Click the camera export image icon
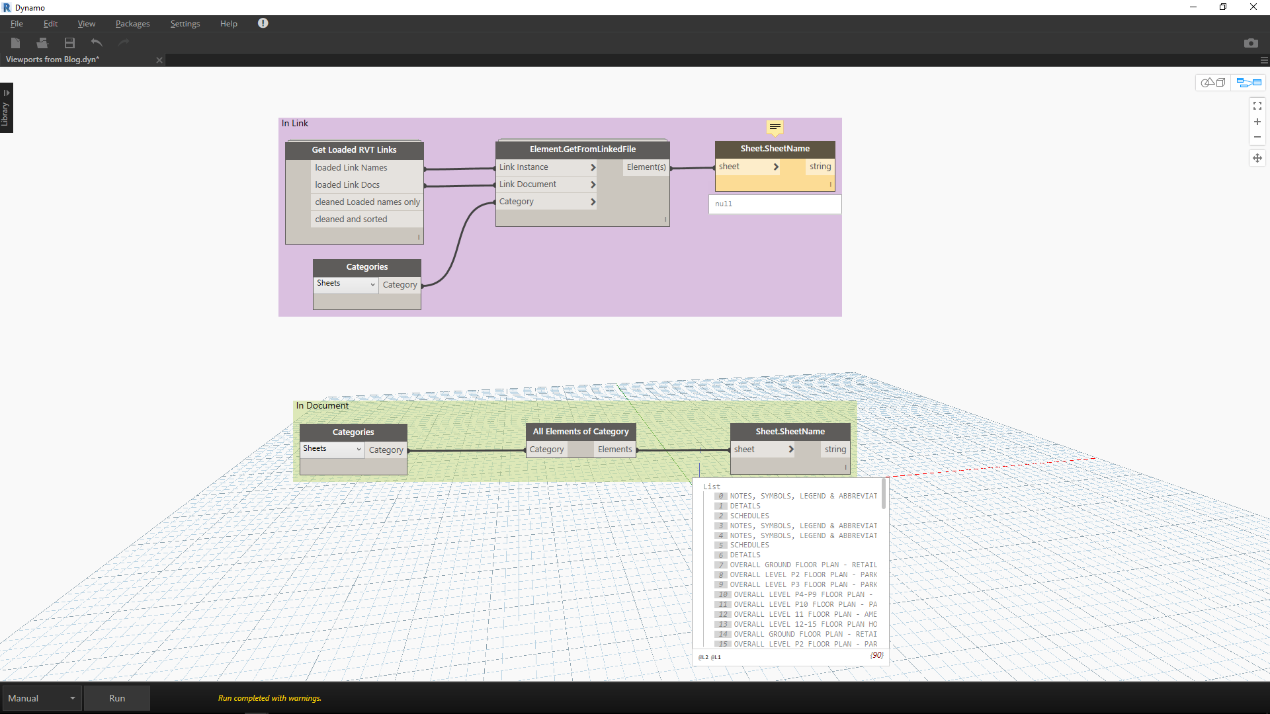Image resolution: width=1270 pixels, height=714 pixels. 1250,43
